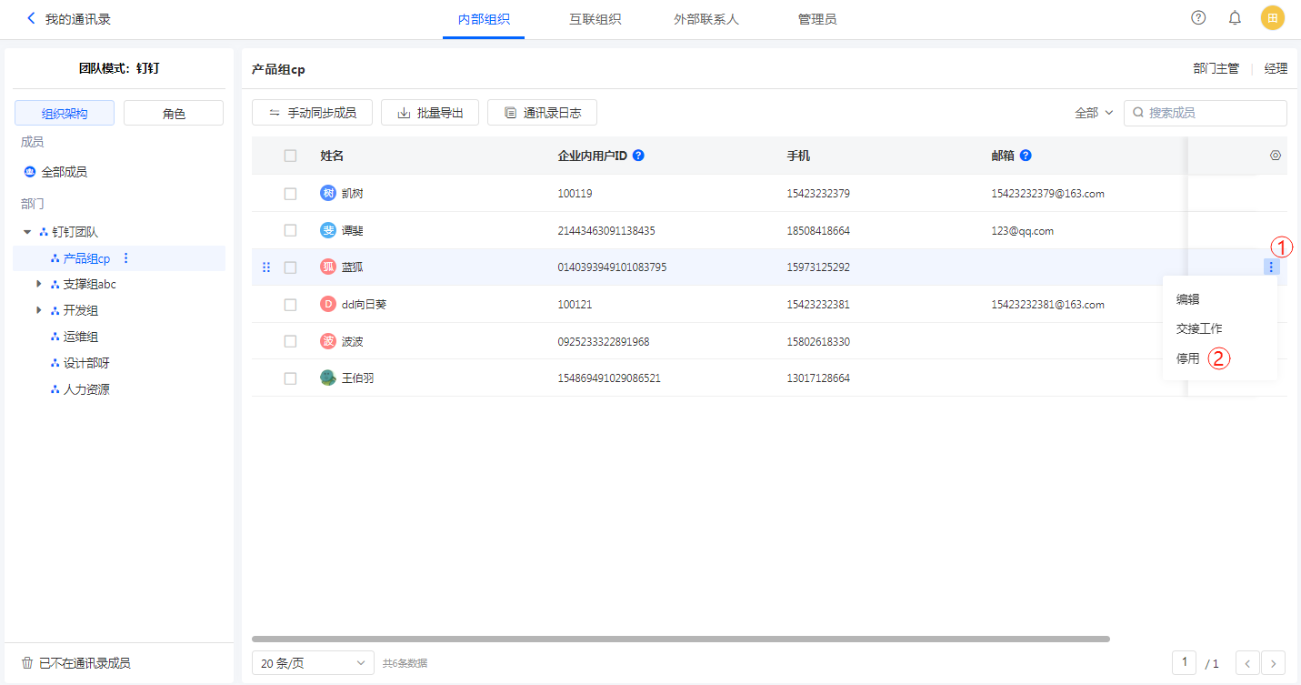Open the notifications bell icon
Screen dimensions: 1301x685
[1235, 18]
